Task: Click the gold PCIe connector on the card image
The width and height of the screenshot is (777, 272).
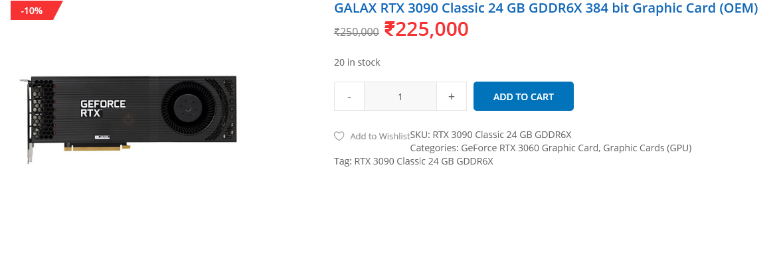Action: (x=97, y=147)
